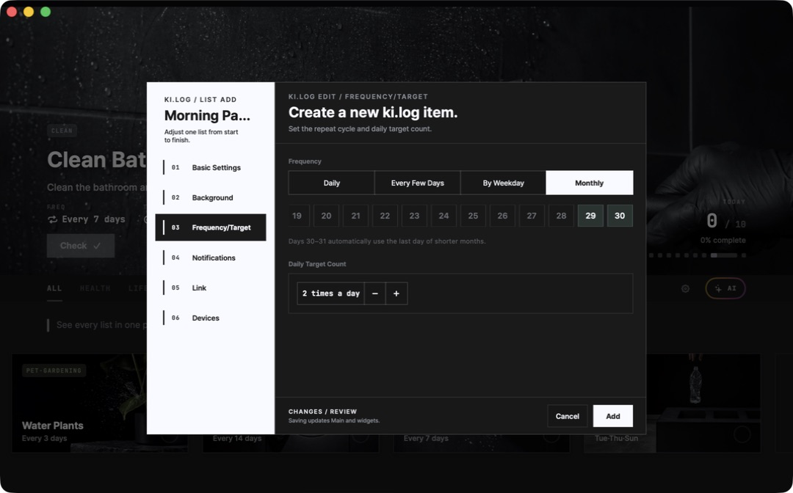Screen dimensions: 793x493
Task: Toggle day 23 of the month
Action: (414, 216)
